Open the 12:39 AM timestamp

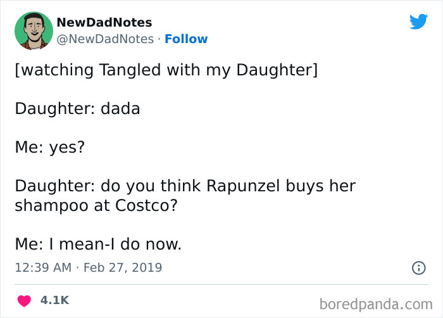tap(43, 268)
